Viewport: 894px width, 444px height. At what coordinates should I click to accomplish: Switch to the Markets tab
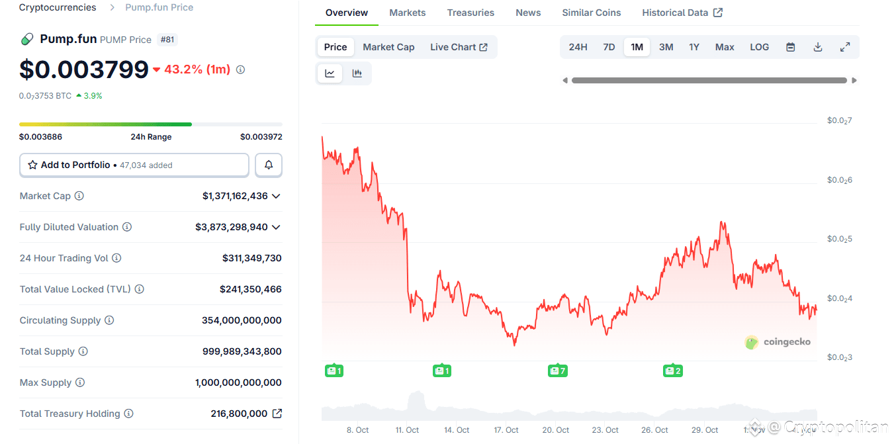(x=407, y=12)
